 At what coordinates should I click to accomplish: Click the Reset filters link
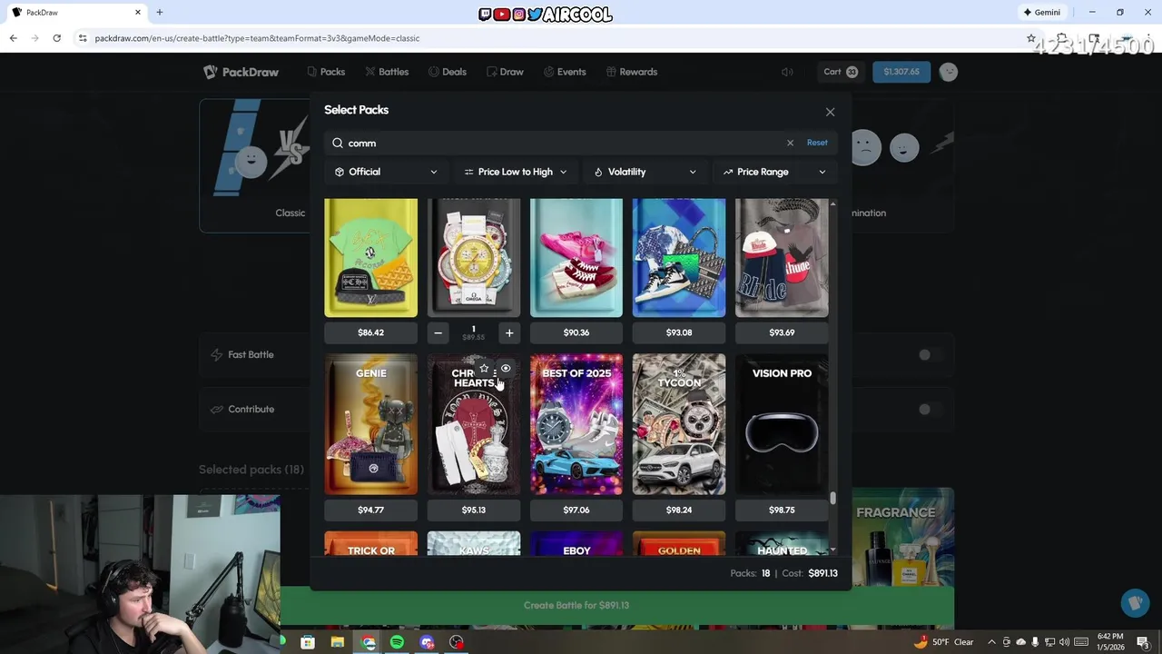pos(817,143)
